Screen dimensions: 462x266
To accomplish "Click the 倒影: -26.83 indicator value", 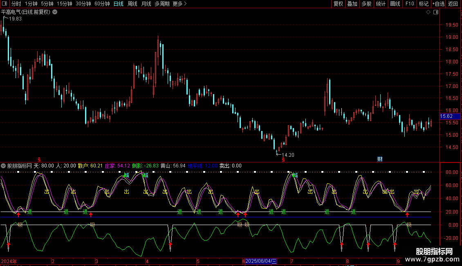I will [145, 166].
